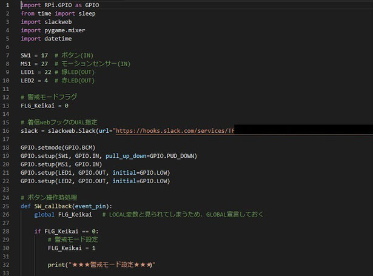
Task: Click "def SW_callback(event_pin):" definition
Action: point(66,206)
